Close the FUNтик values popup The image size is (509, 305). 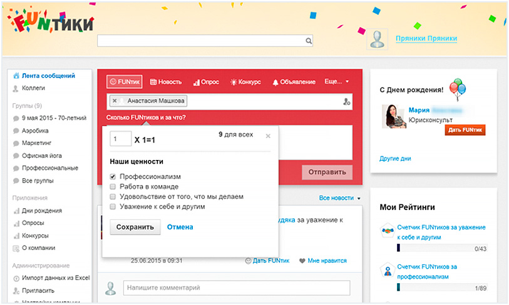click(268, 136)
